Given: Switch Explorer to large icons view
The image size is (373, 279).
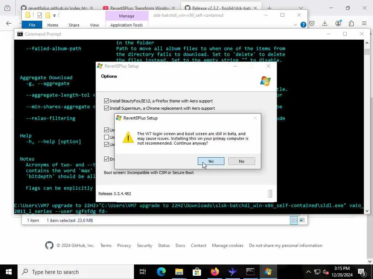Looking at the screenshot, I should (302, 221).
